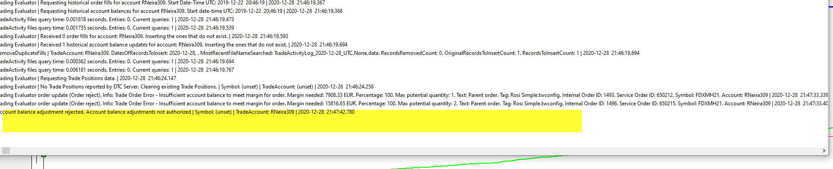Click log line with query time 0.000362 seconds
Screen dimensions: 833x169
tap(117, 61)
